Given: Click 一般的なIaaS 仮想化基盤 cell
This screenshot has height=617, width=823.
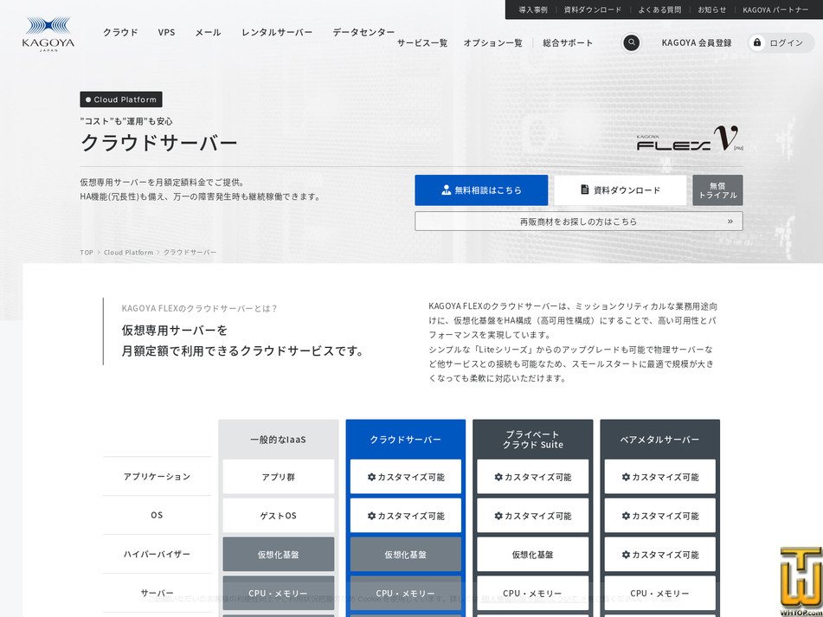Looking at the screenshot, I should coord(278,554).
